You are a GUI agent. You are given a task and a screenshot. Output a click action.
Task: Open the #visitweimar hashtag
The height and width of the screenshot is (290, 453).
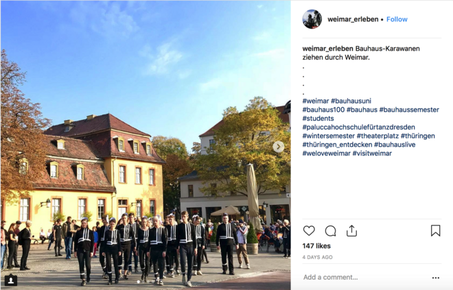372,153
